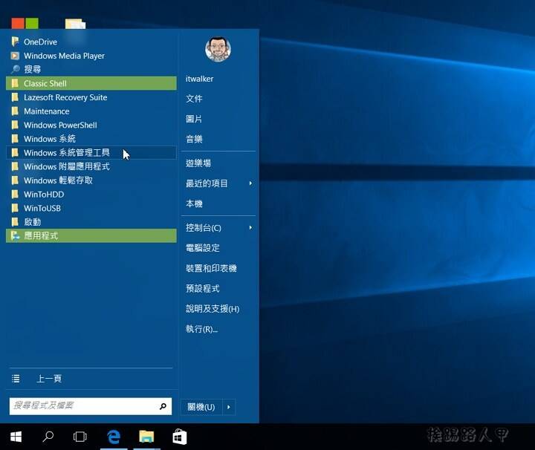Click the WinToUSB folder icon

pos(15,209)
